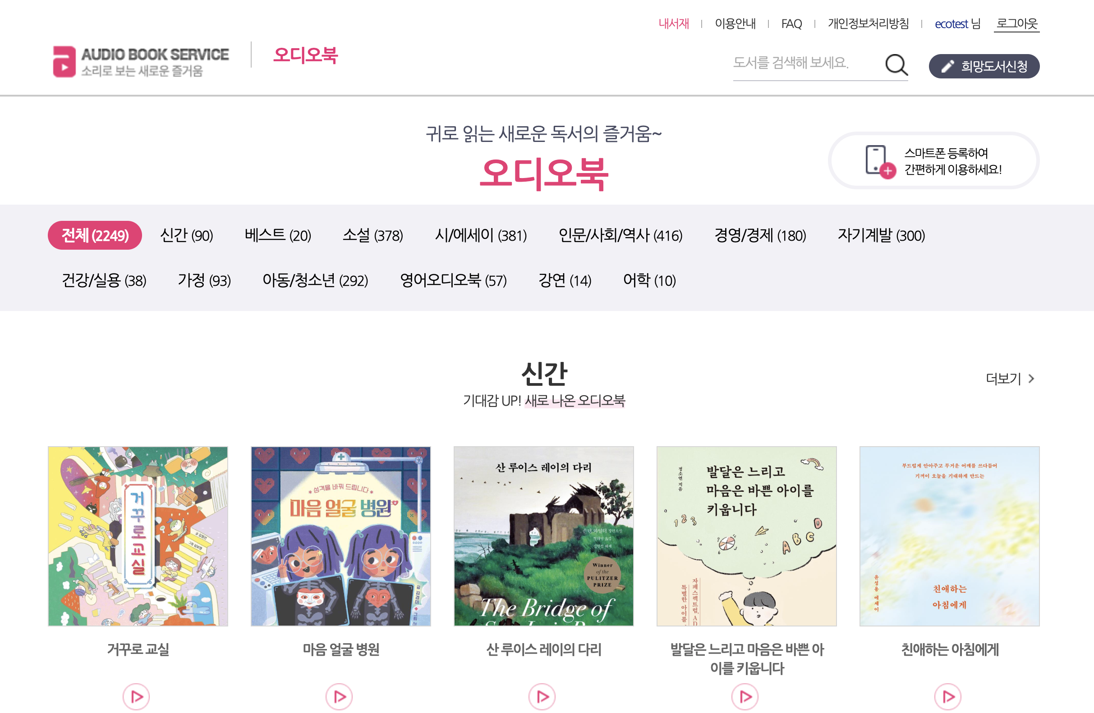The image size is (1094, 713).
Task: Select the 신간 (90) category tab
Action: (x=187, y=235)
